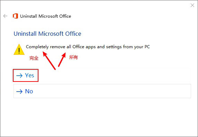
Task: Click the blue arrow beside Yes
Action: click(19, 76)
